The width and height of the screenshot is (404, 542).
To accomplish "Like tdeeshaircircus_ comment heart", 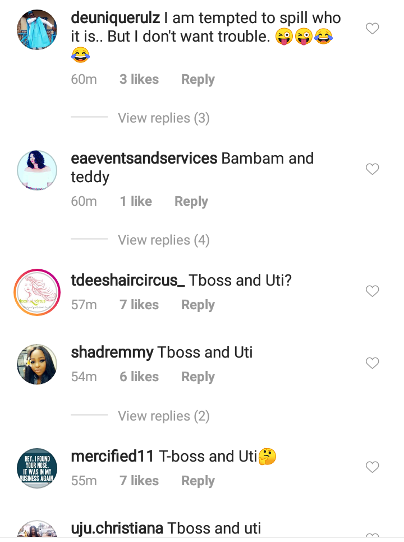I will click(373, 291).
